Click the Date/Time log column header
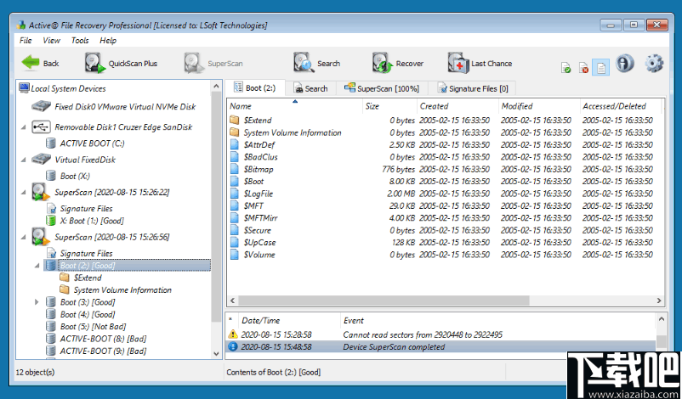 288,320
